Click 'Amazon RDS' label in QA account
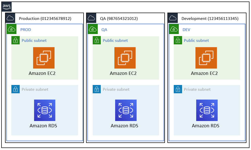 (x=124, y=126)
